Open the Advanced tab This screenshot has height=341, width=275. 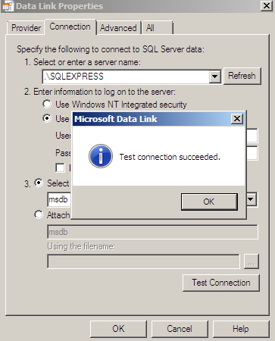(118, 28)
